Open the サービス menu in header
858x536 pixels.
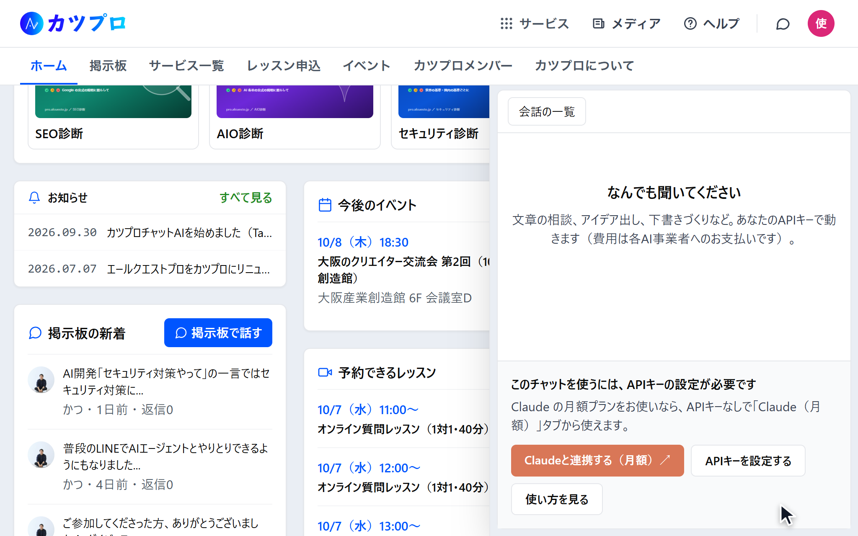[535, 23]
